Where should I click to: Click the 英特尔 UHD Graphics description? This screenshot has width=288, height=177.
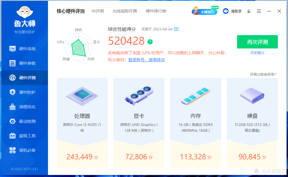point(139,127)
